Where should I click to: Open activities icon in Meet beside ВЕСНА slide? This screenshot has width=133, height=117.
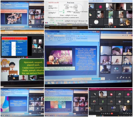click(126, 78)
